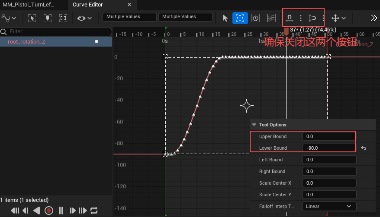Screen dimensions: 380x217
Task: Open the Falloff Interp Type Linear dropdown
Action: pyautogui.click(x=329, y=206)
